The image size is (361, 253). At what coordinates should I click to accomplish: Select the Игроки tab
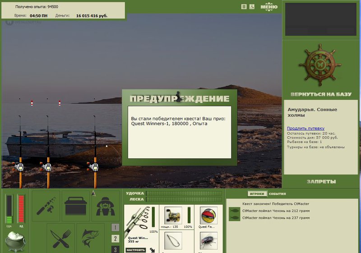coord(257,194)
